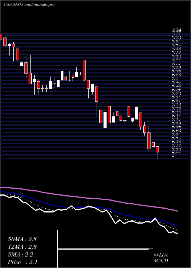Click the first red candlestick at the top left
191x268 pixels.
1,37
